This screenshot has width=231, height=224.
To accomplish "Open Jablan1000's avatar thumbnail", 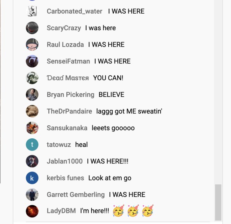I will click(x=32, y=161).
